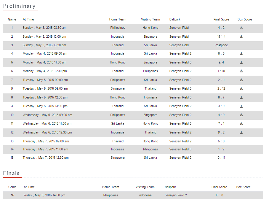Download box score for game 1 Philippines vs Hong Kong
The image size is (269, 202).
[x=241, y=28]
